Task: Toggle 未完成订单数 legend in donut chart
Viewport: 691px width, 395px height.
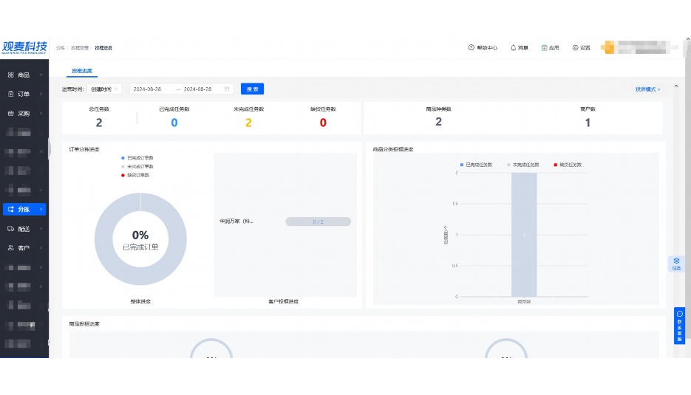Action: (x=137, y=166)
